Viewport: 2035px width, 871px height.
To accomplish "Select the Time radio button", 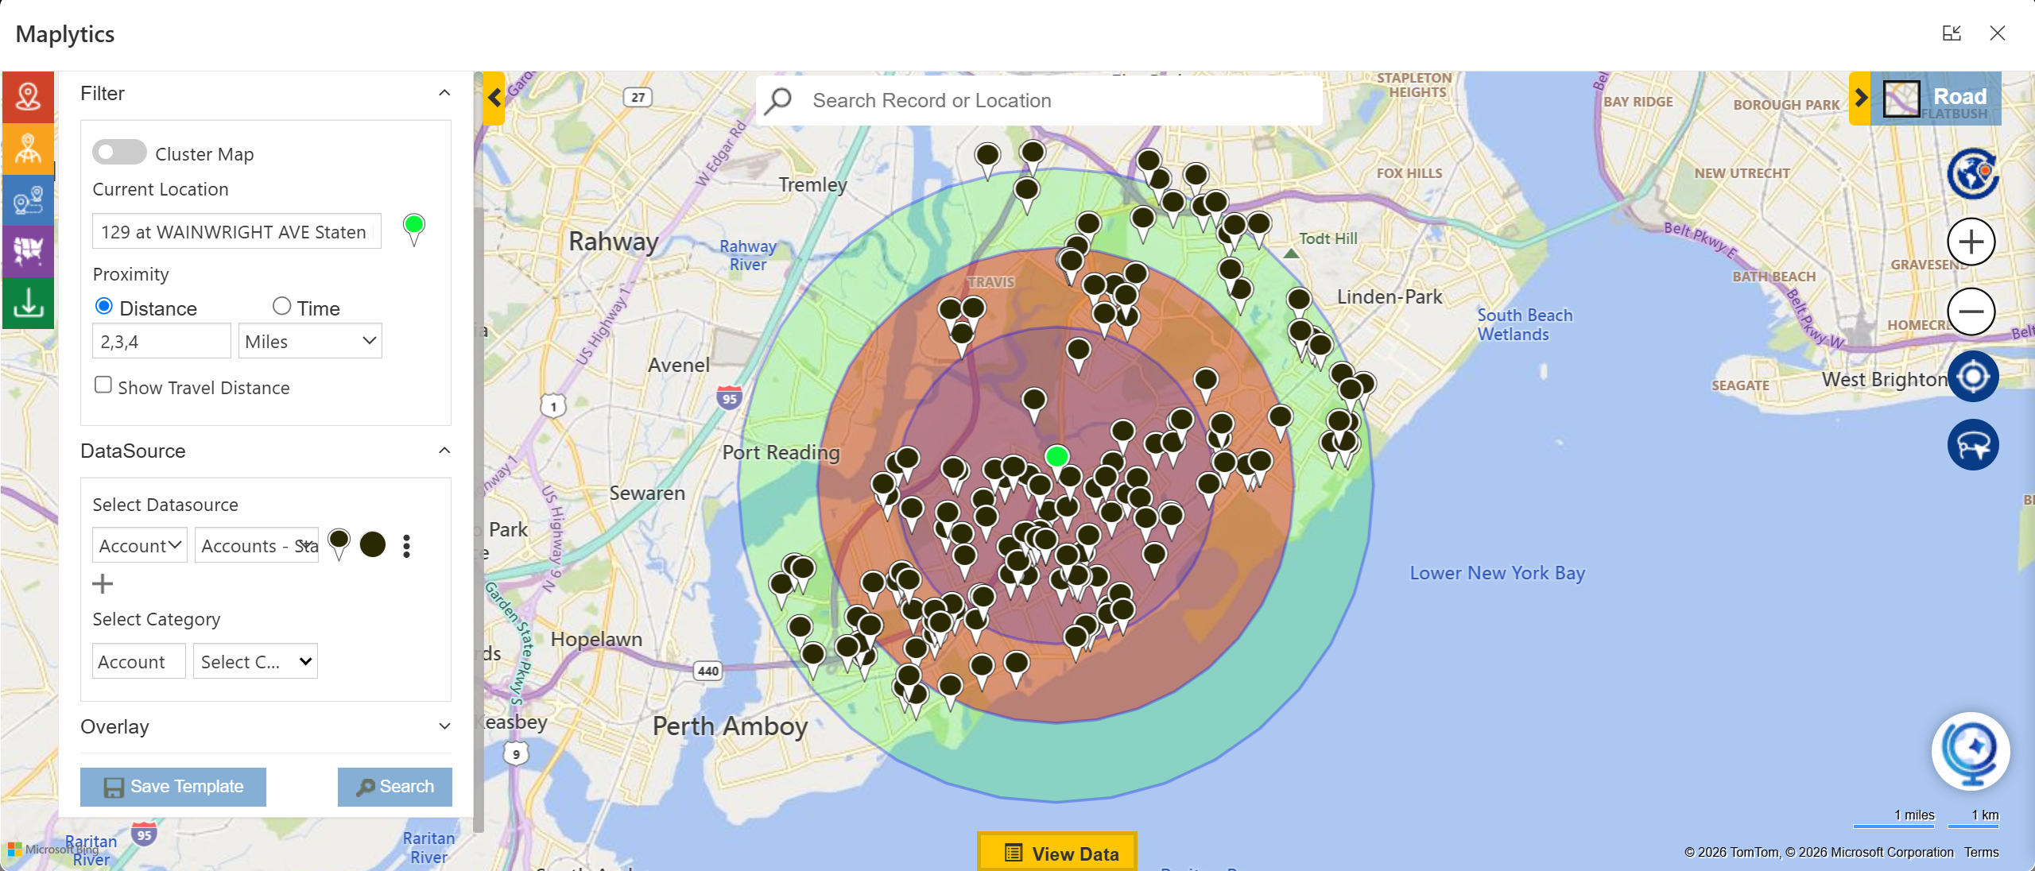I will (x=281, y=306).
